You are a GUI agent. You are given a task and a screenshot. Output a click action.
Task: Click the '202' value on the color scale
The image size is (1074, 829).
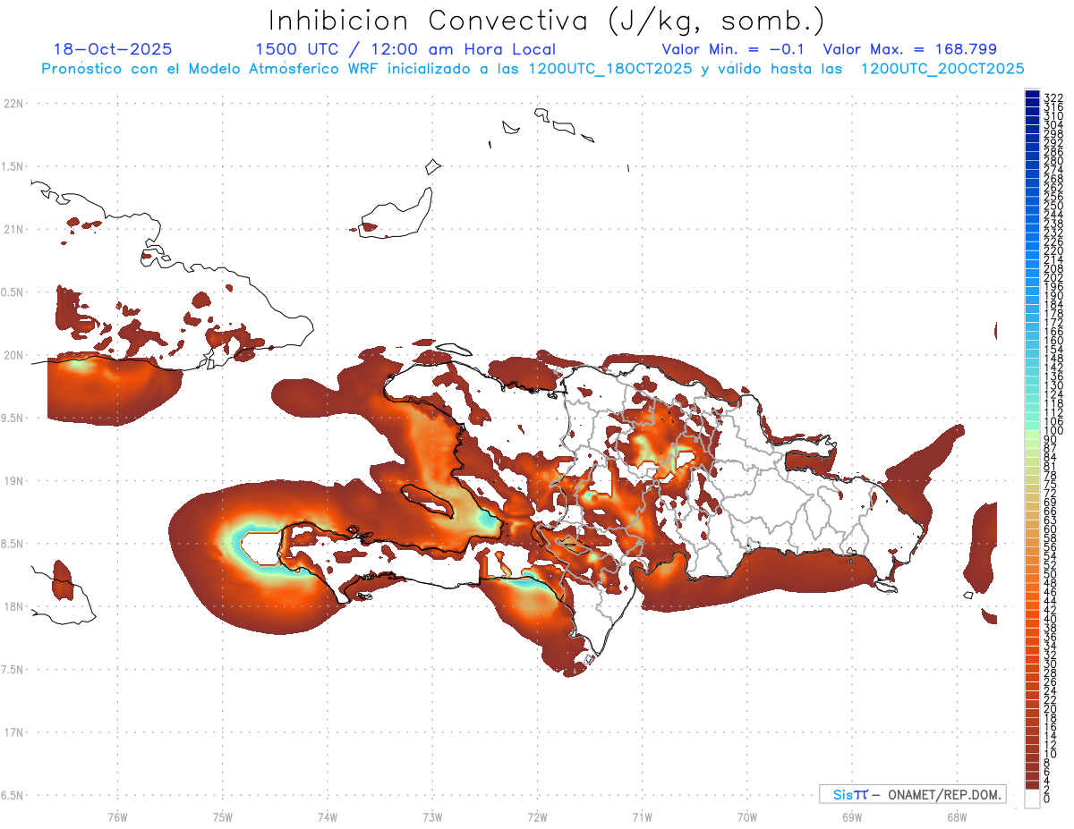click(x=1053, y=277)
